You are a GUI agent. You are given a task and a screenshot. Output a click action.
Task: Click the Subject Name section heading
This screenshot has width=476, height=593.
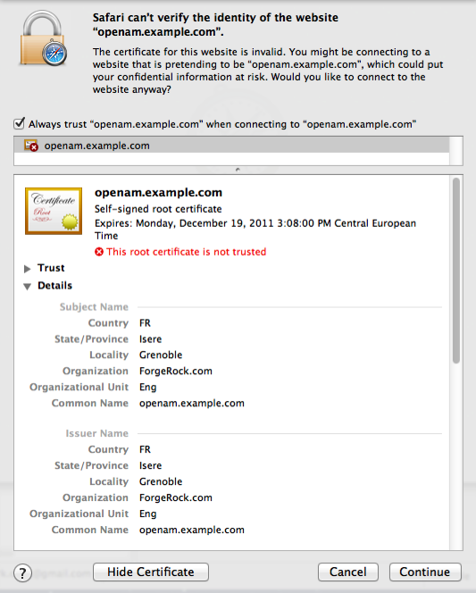[x=94, y=306]
